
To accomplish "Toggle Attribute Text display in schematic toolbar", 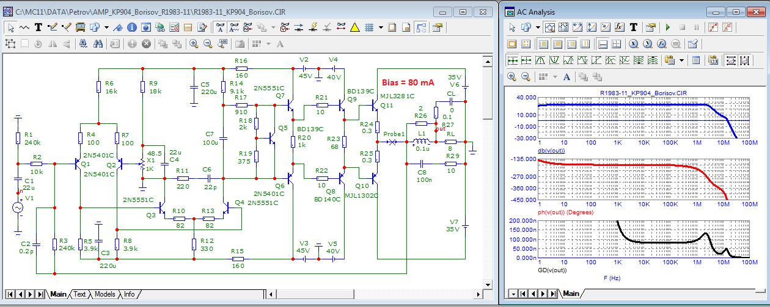I will (x=234, y=27).
